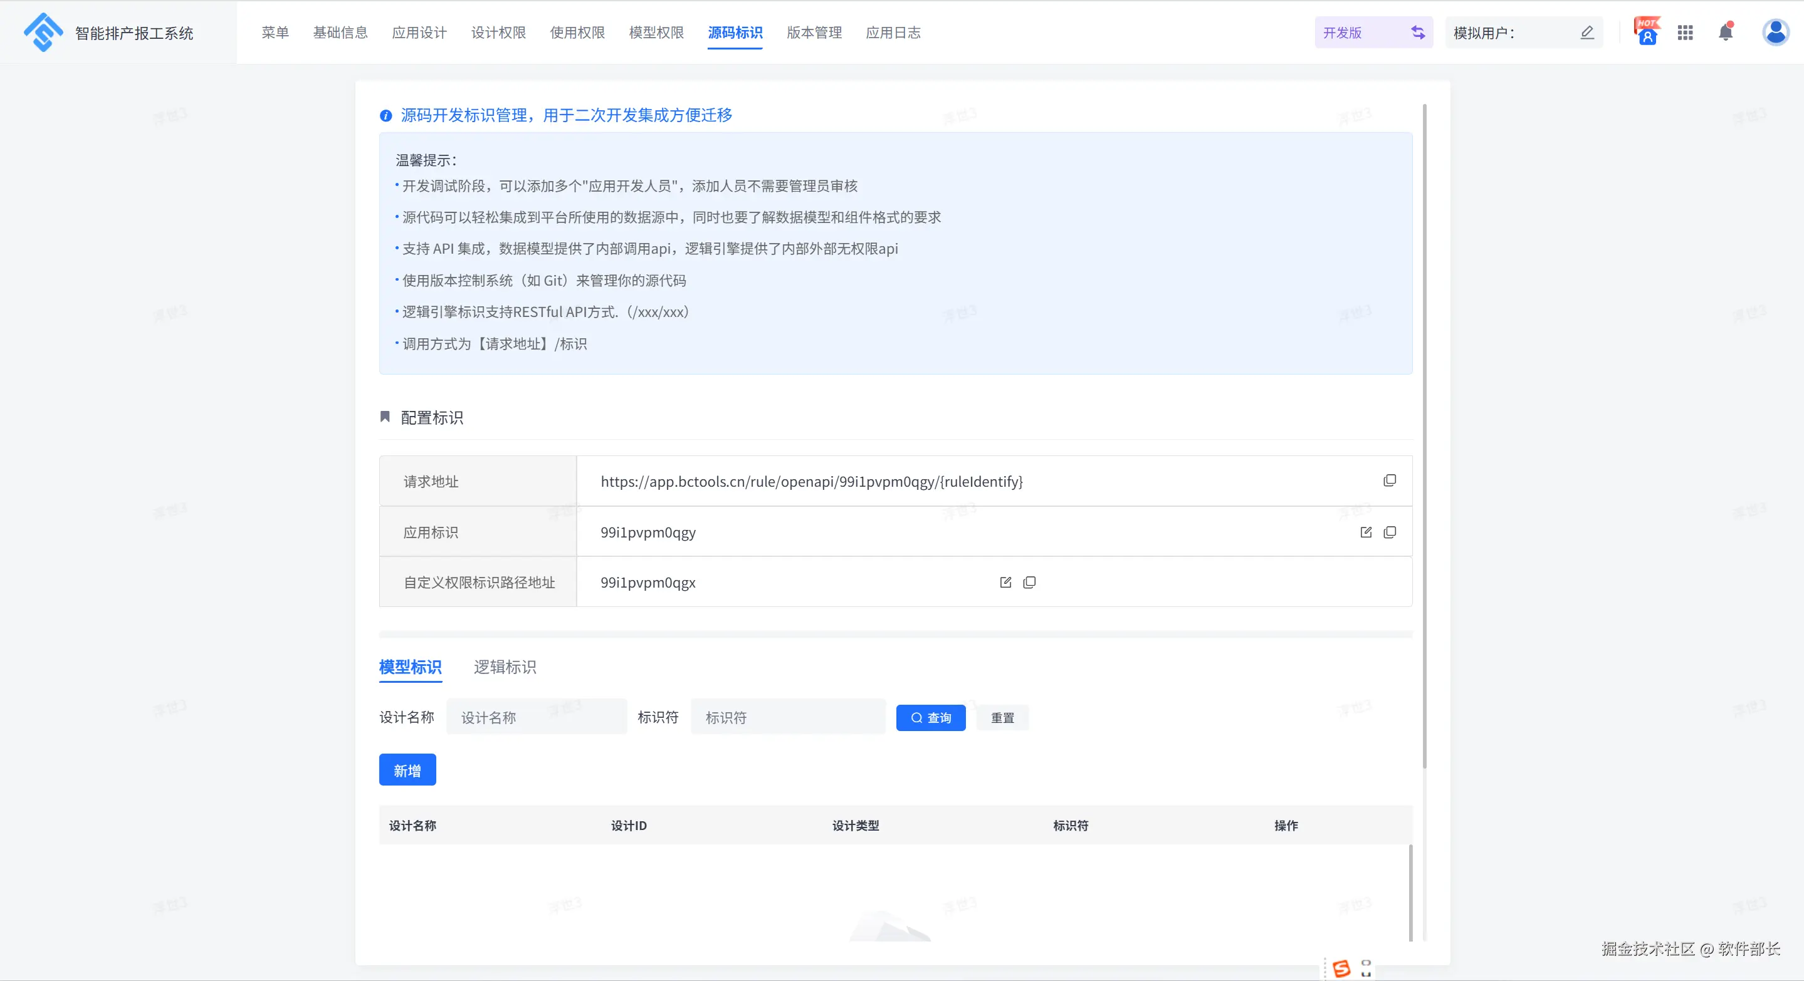The image size is (1804, 981).
Task: Open the 版本管理 tab
Action: pos(814,32)
